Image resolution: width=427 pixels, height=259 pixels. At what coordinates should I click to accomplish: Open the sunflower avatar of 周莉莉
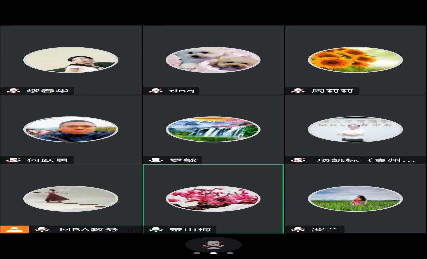point(355,60)
